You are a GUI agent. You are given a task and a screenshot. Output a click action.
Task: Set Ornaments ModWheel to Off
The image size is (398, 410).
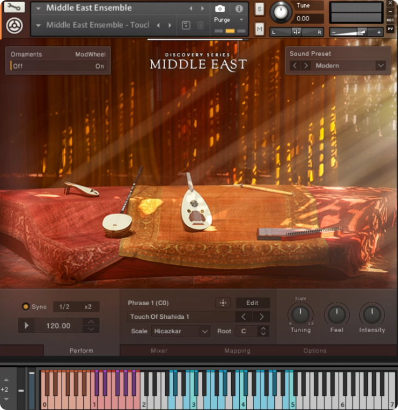[18, 66]
